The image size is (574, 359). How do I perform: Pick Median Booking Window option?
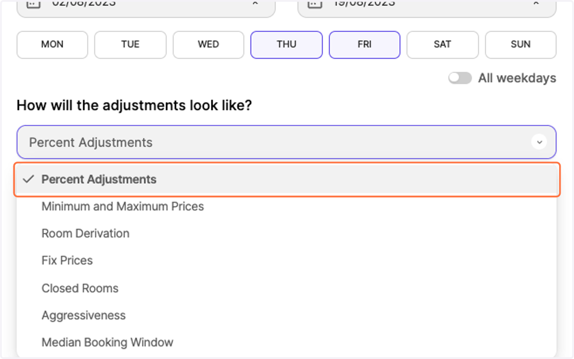(x=287, y=343)
